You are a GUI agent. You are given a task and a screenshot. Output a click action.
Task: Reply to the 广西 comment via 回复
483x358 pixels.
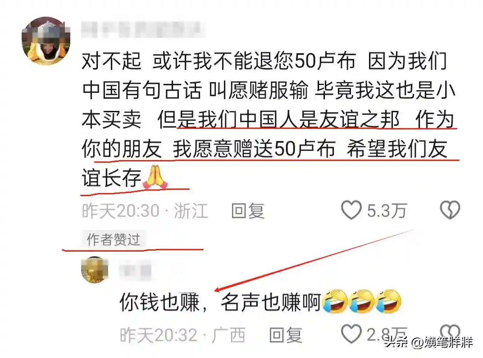tap(286, 335)
